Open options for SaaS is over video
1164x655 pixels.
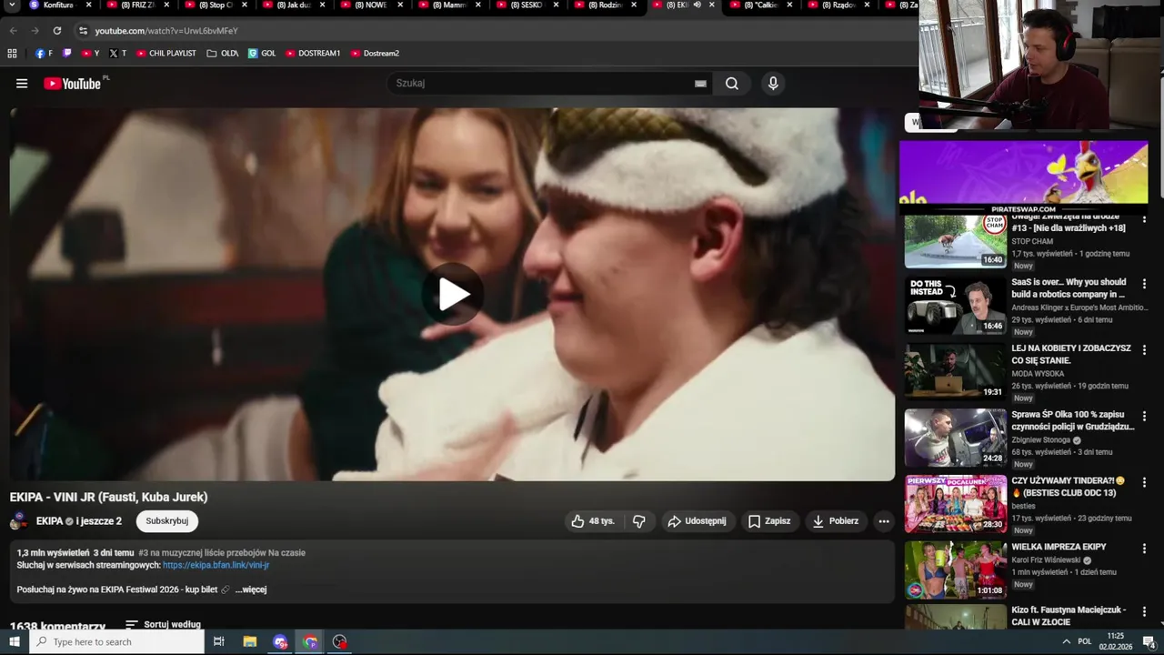1144,284
